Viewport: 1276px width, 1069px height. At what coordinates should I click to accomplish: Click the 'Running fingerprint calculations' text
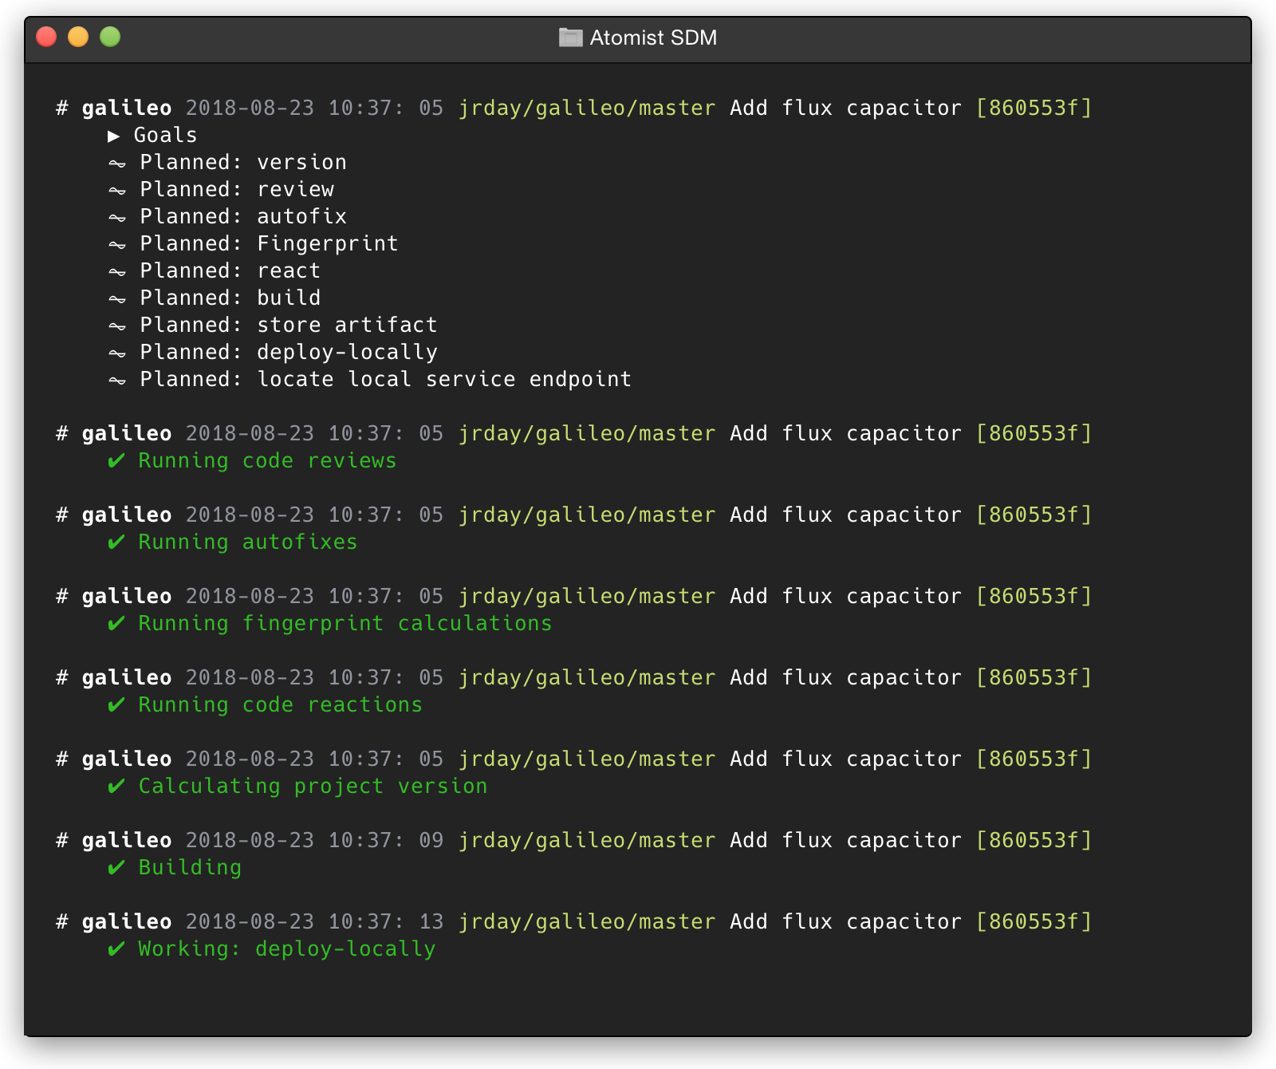(x=345, y=623)
